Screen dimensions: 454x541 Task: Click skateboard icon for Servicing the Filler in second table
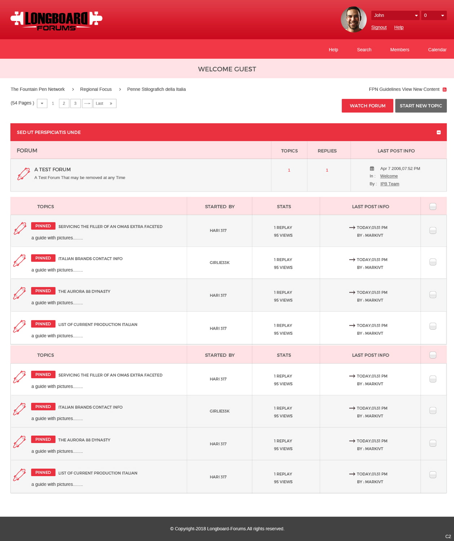point(19,377)
